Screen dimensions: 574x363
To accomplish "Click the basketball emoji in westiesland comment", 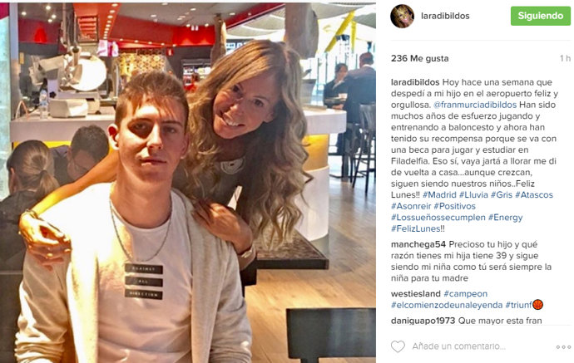I will coord(537,305).
